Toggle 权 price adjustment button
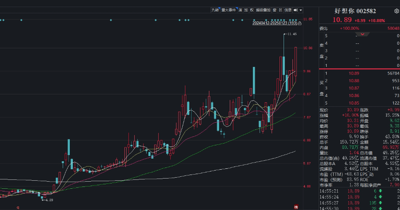 (x=252, y=10)
